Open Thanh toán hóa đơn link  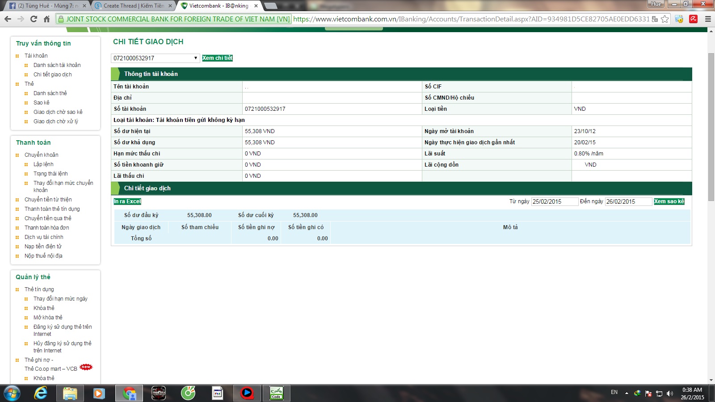pos(46,228)
